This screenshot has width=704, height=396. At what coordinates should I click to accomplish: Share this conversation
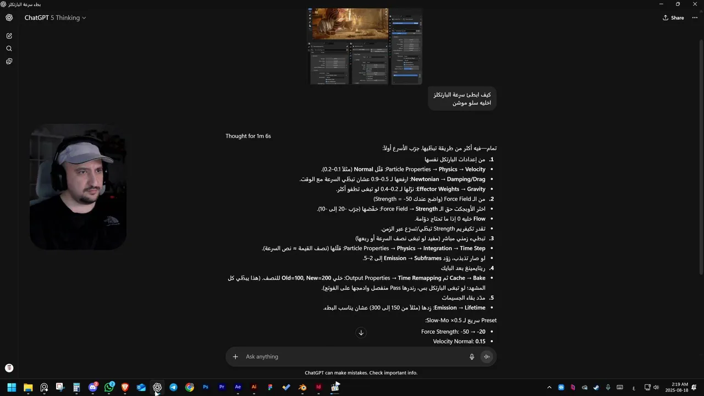[x=673, y=18]
